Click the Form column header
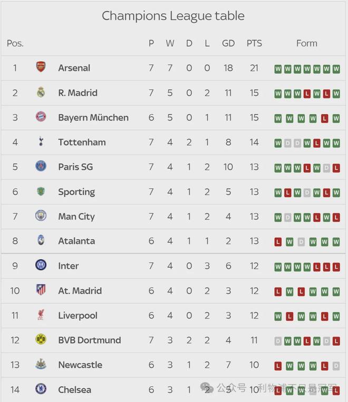 [307, 43]
